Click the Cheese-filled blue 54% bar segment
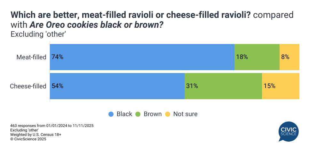This screenshot has height=148, width=309. pyautogui.click(x=117, y=86)
